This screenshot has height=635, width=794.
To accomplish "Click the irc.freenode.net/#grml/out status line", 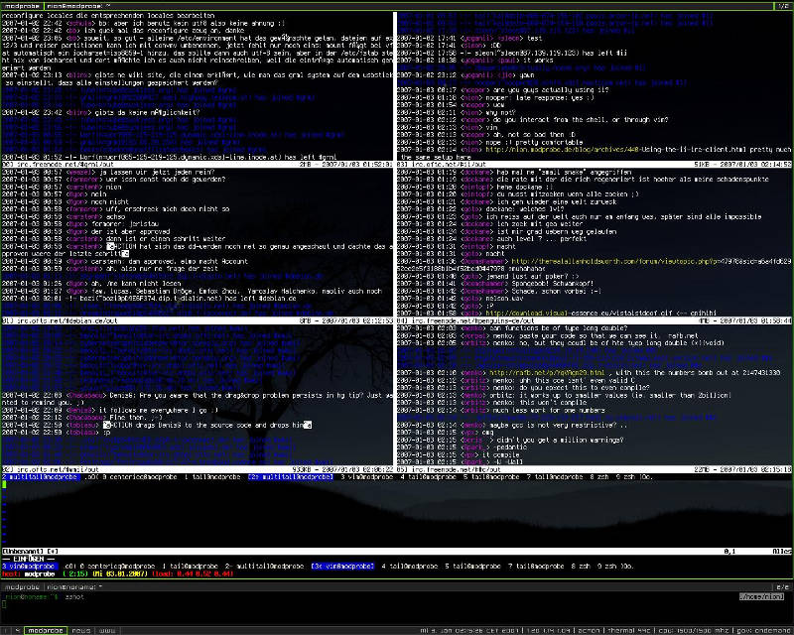I will click(197, 164).
